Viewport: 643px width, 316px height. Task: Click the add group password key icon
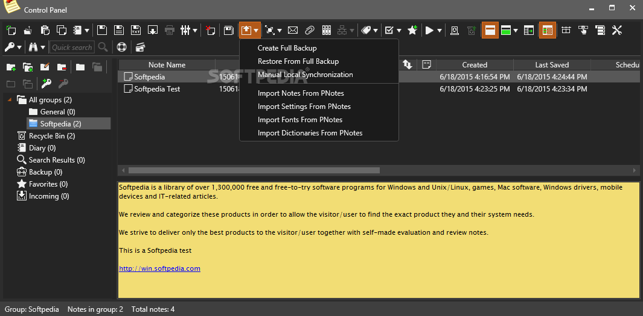tap(45, 84)
